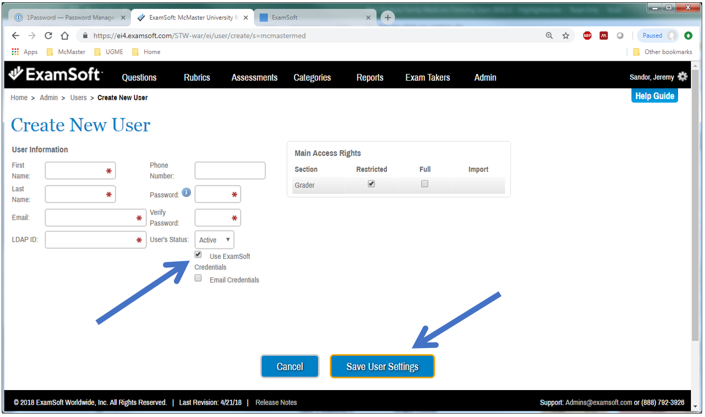Click the Admins@examsoft.com support email
This screenshot has height=417, width=705.
click(598, 402)
